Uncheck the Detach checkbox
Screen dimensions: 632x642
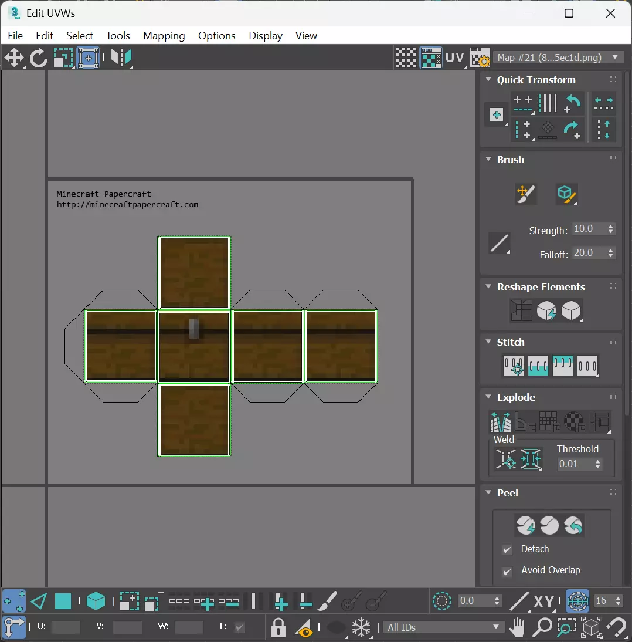tap(507, 549)
